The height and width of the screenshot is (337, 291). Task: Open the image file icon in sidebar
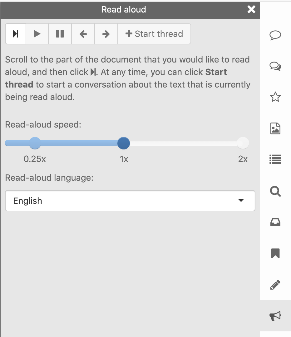[275, 128]
